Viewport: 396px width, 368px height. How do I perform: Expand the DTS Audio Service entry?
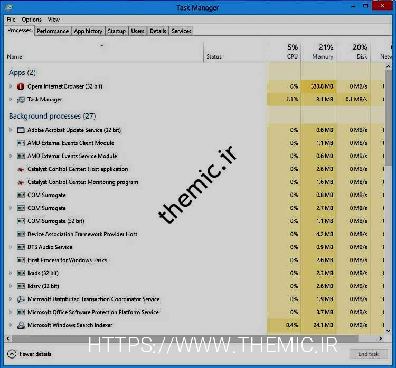click(x=11, y=247)
